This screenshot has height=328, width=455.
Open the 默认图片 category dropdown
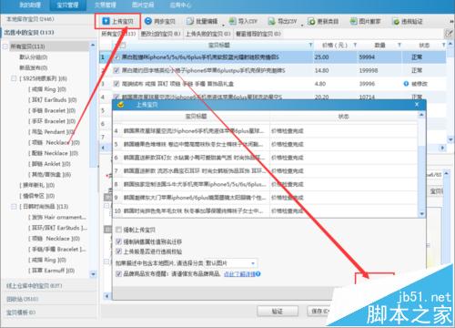click(231, 262)
